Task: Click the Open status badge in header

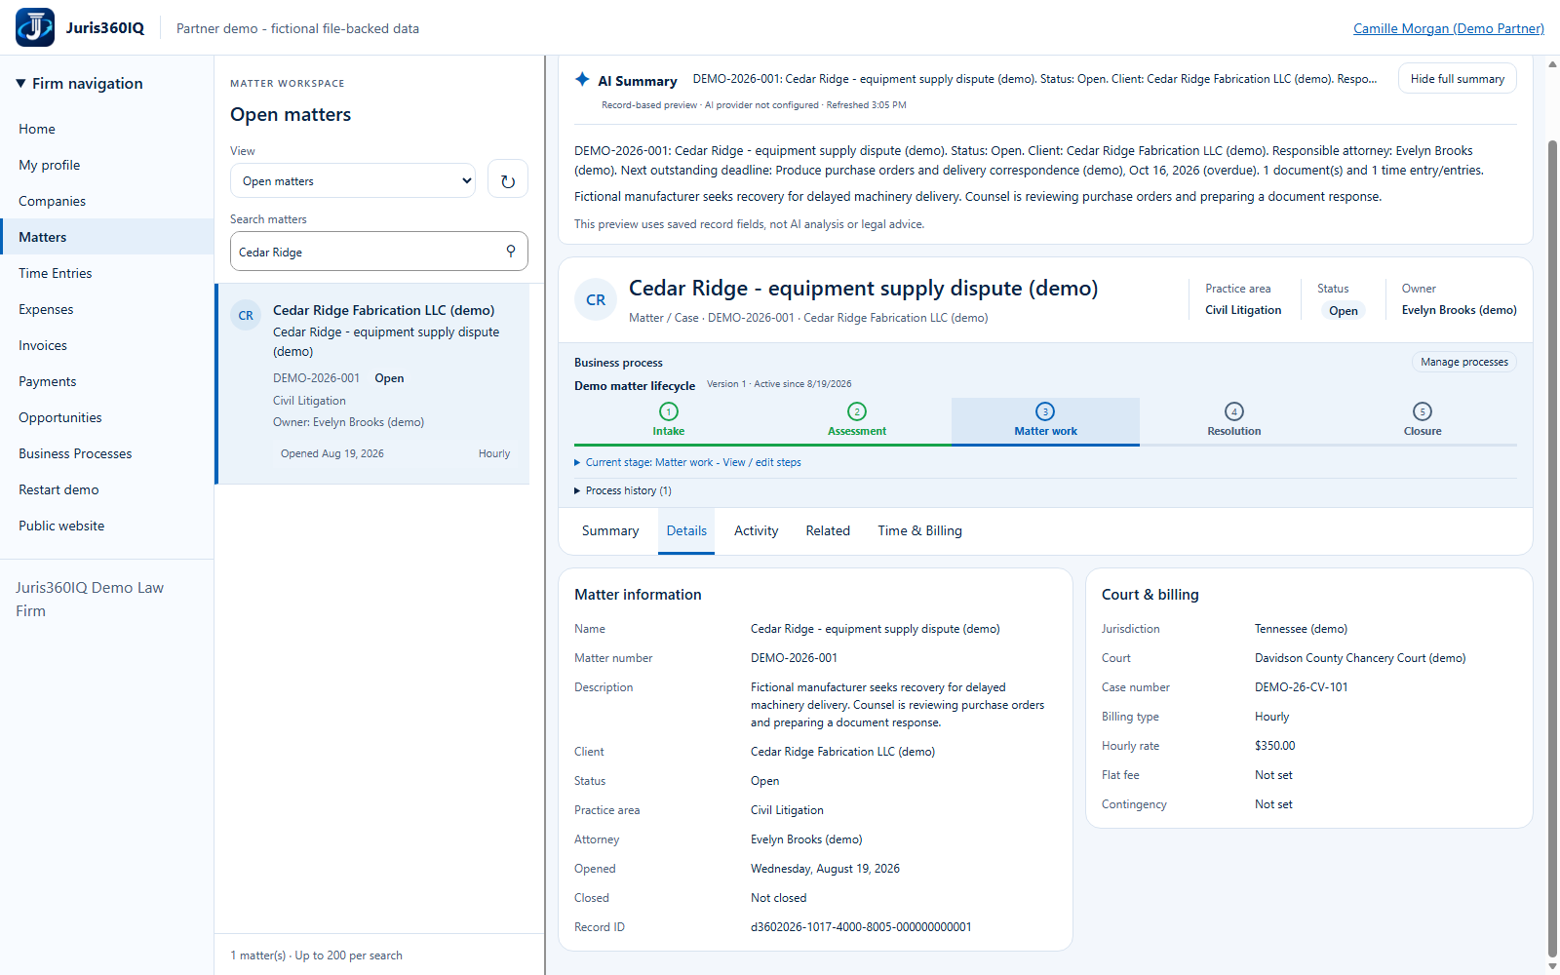Action: click(1343, 311)
